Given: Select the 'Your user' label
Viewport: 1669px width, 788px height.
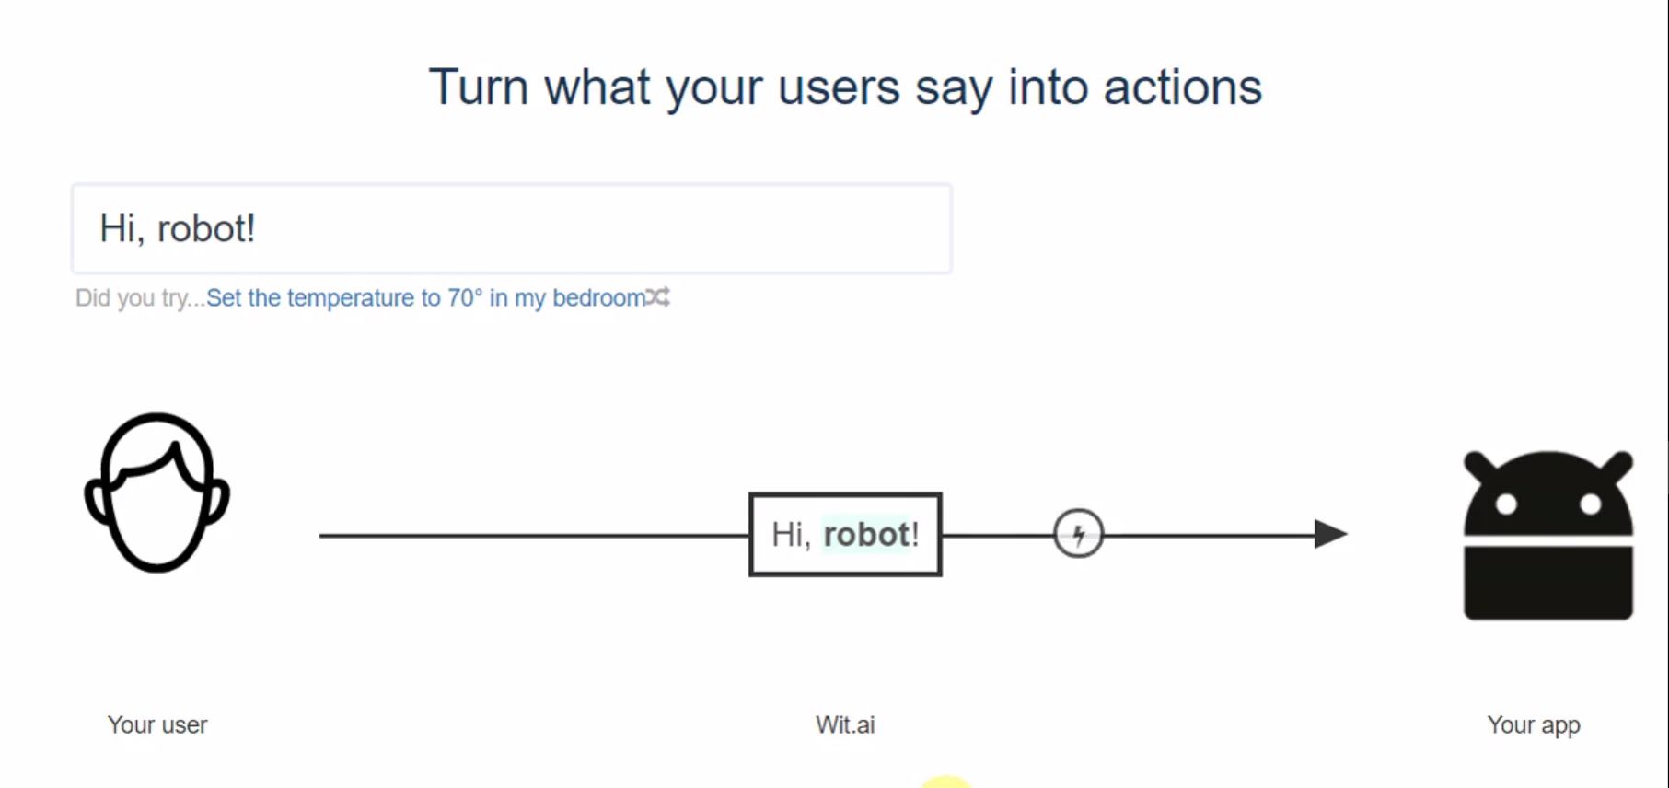Looking at the screenshot, I should [156, 724].
